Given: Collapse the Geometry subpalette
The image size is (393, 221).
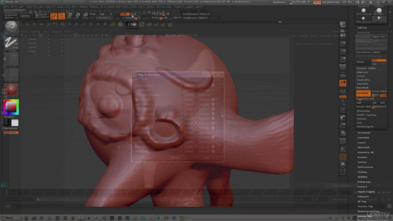Looking at the screenshot, I should tap(364, 33).
